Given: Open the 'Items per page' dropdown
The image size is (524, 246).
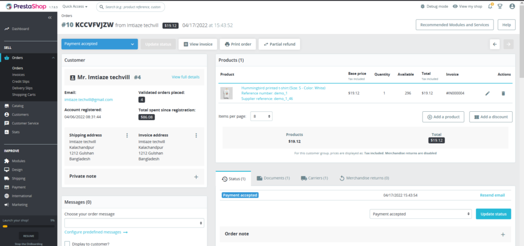Looking at the screenshot, I should pyautogui.click(x=261, y=116).
